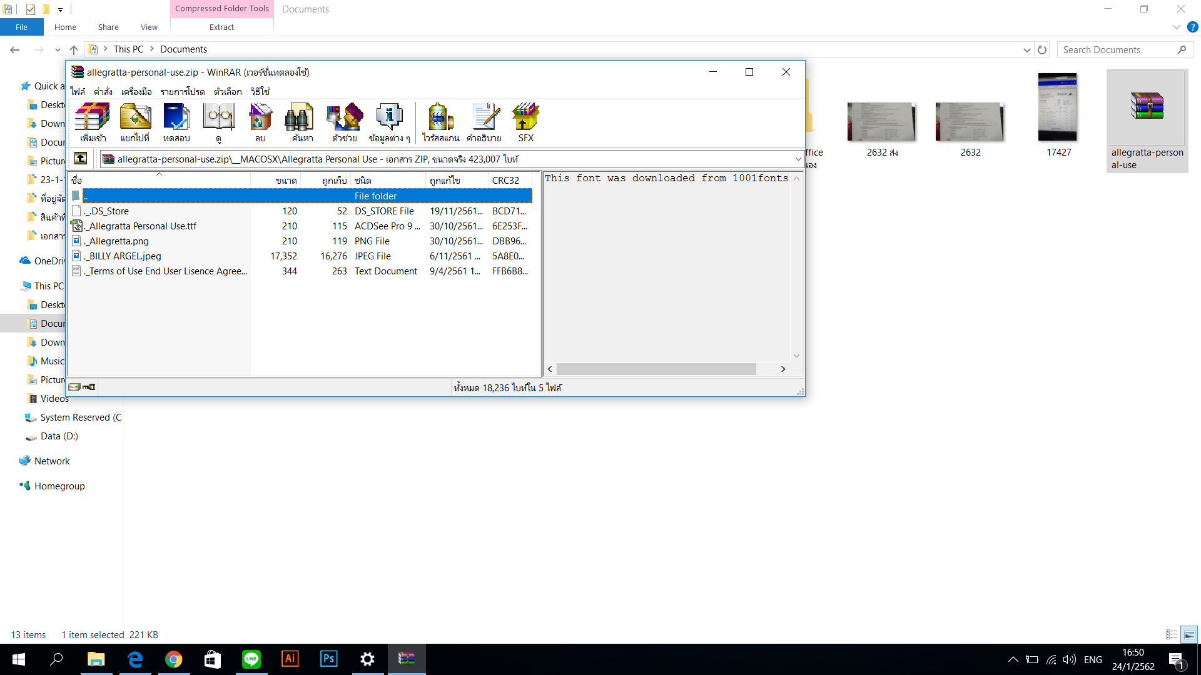Click down arrow of comment pane vertical scrollbar
This screenshot has height=675, width=1201.
pyautogui.click(x=796, y=356)
